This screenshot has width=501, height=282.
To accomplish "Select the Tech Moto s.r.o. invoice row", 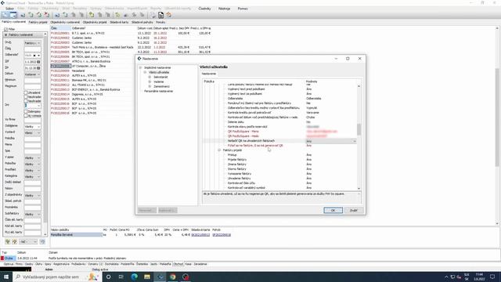I will [131, 47].
